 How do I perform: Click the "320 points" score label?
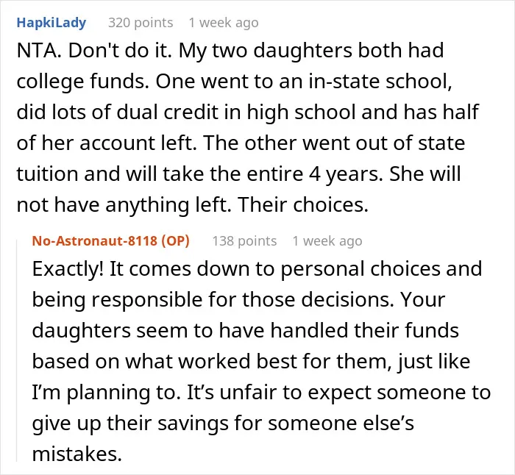[x=141, y=23]
